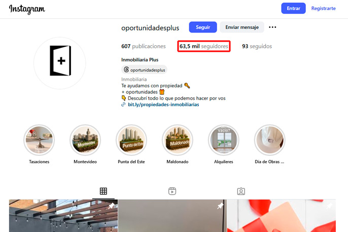
Task: Open the Registrarte sign-up link
Action: [x=323, y=8]
